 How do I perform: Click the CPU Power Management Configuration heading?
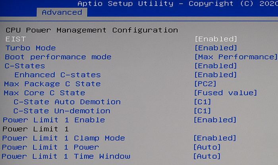point(92,30)
